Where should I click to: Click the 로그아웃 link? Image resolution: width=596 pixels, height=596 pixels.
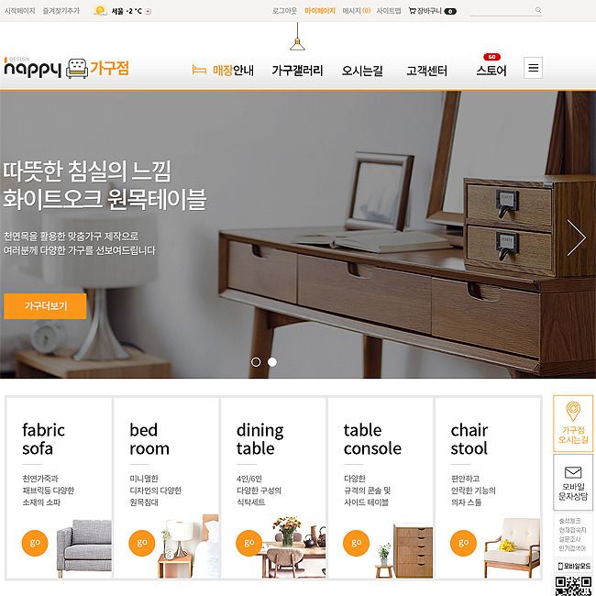click(284, 11)
